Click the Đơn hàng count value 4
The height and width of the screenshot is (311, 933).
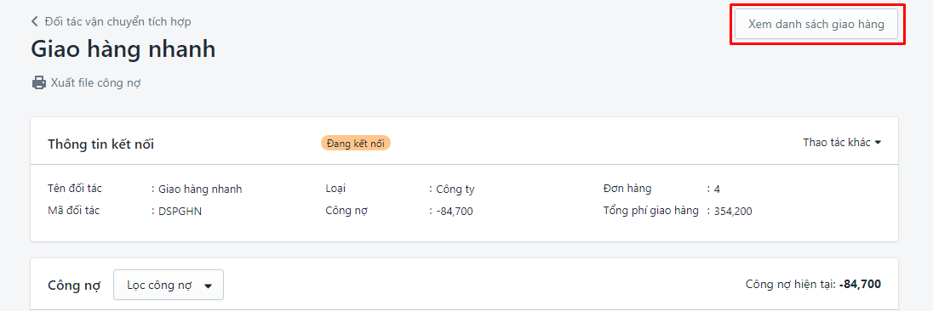pyautogui.click(x=717, y=189)
